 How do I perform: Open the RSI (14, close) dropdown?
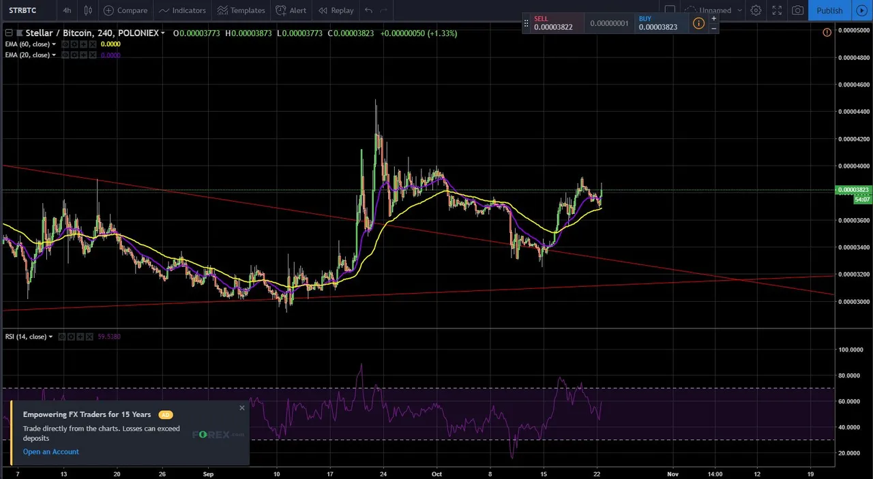coord(51,337)
